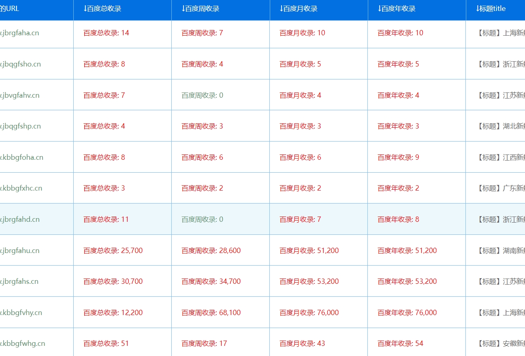Select 百度总收录: 8 in kbbgfoha.cn row
525x356 pixels.
point(104,157)
